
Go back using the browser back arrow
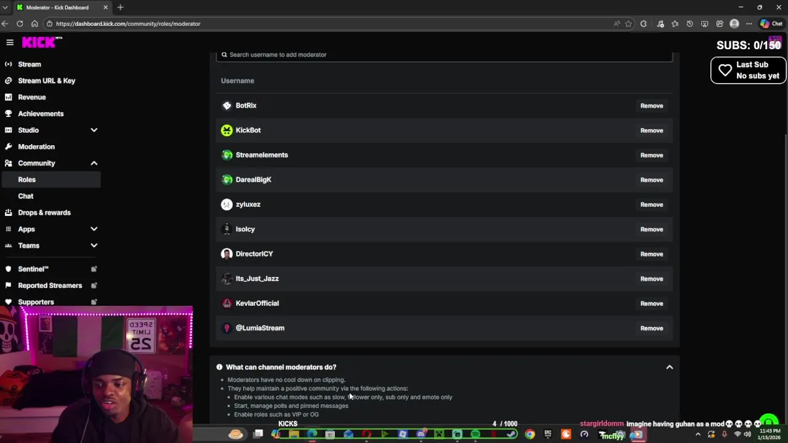(x=6, y=23)
